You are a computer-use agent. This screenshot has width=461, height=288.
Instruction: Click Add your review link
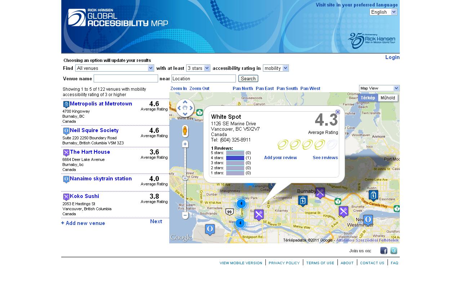click(281, 158)
